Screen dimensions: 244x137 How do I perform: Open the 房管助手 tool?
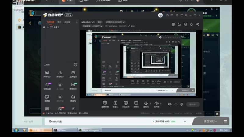[x=60, y=74]
